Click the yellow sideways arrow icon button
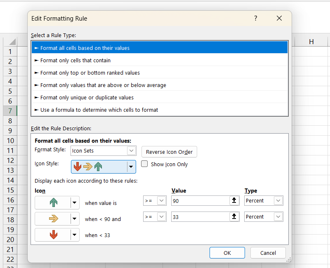Viewport: 330px width, 268px height. click(x=54, y=219)
